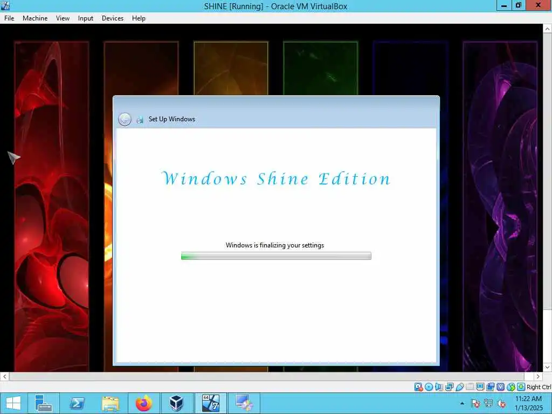
Task: Click the vertical scrollbar up arrow
Action: point(548,29)
